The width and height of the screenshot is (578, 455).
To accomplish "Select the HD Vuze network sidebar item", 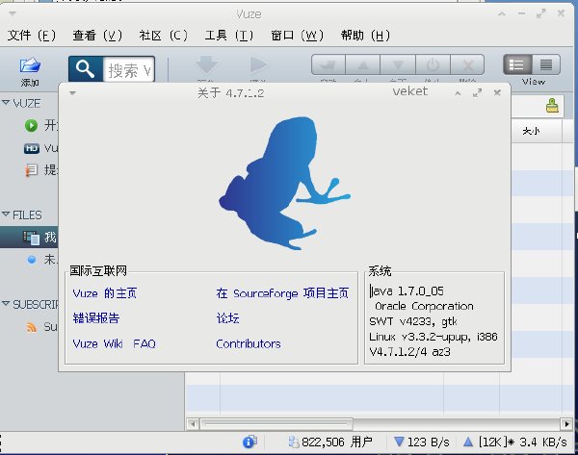I will coord(32,148).
